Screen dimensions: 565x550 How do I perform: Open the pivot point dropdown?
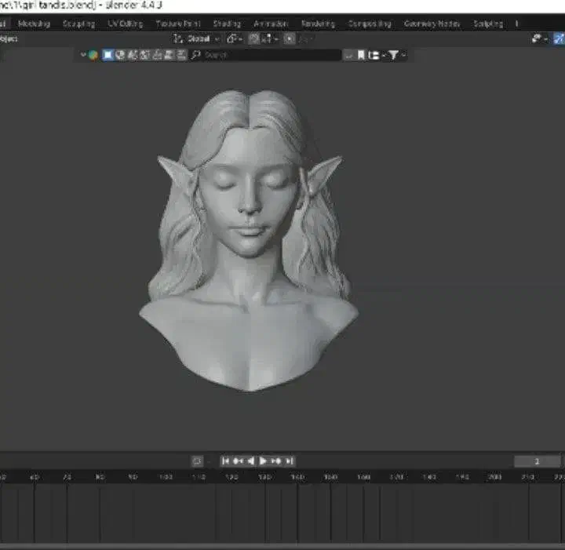235,38
